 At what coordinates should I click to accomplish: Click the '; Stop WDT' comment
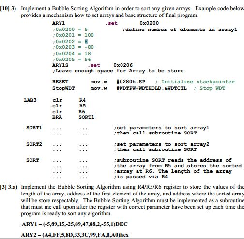click(x=209, y=88)
